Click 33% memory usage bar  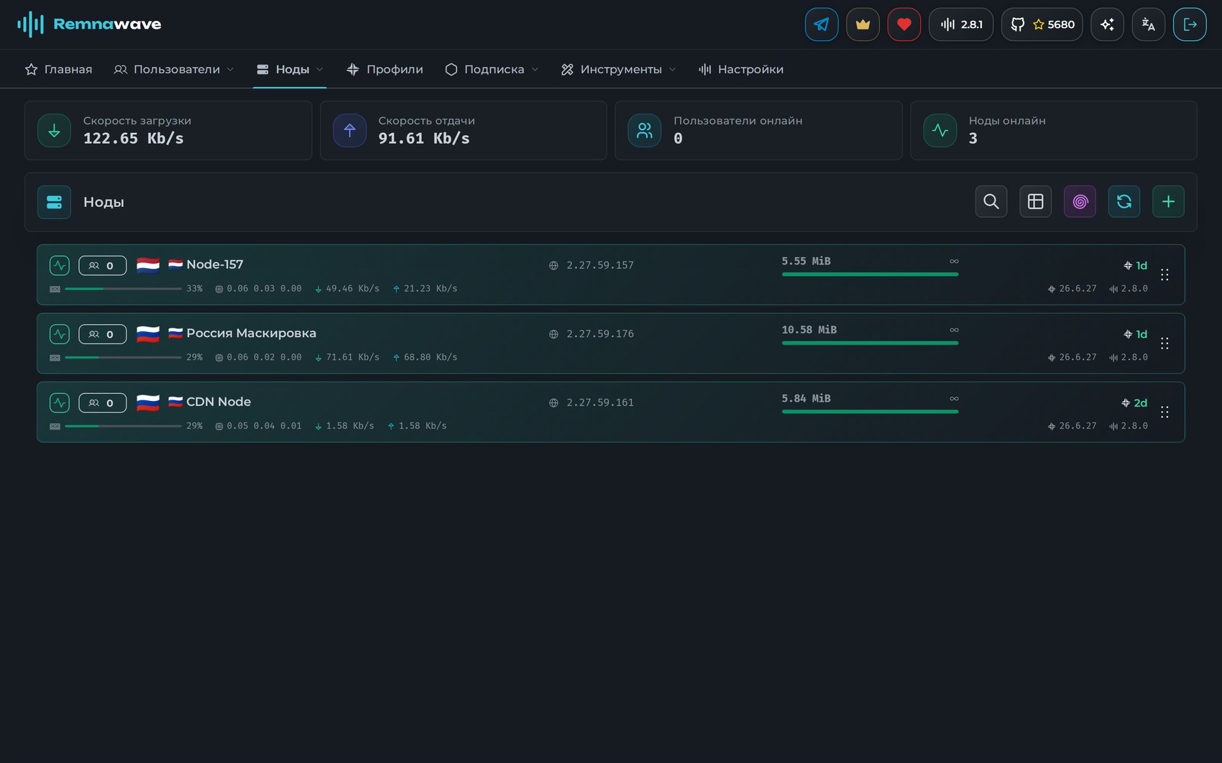123,289
